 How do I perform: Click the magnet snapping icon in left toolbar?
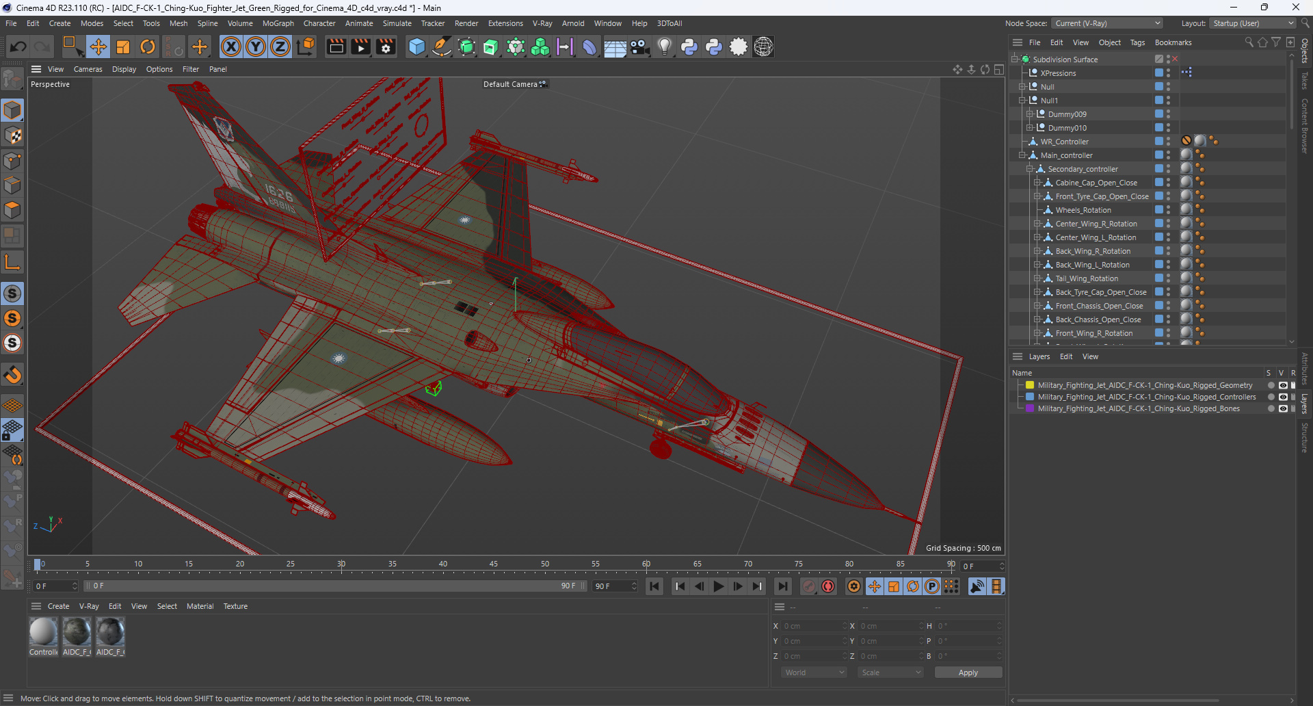12,375
